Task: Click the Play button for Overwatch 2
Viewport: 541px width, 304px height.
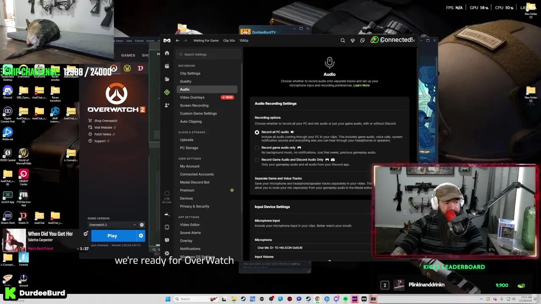Action: [112, 236]
